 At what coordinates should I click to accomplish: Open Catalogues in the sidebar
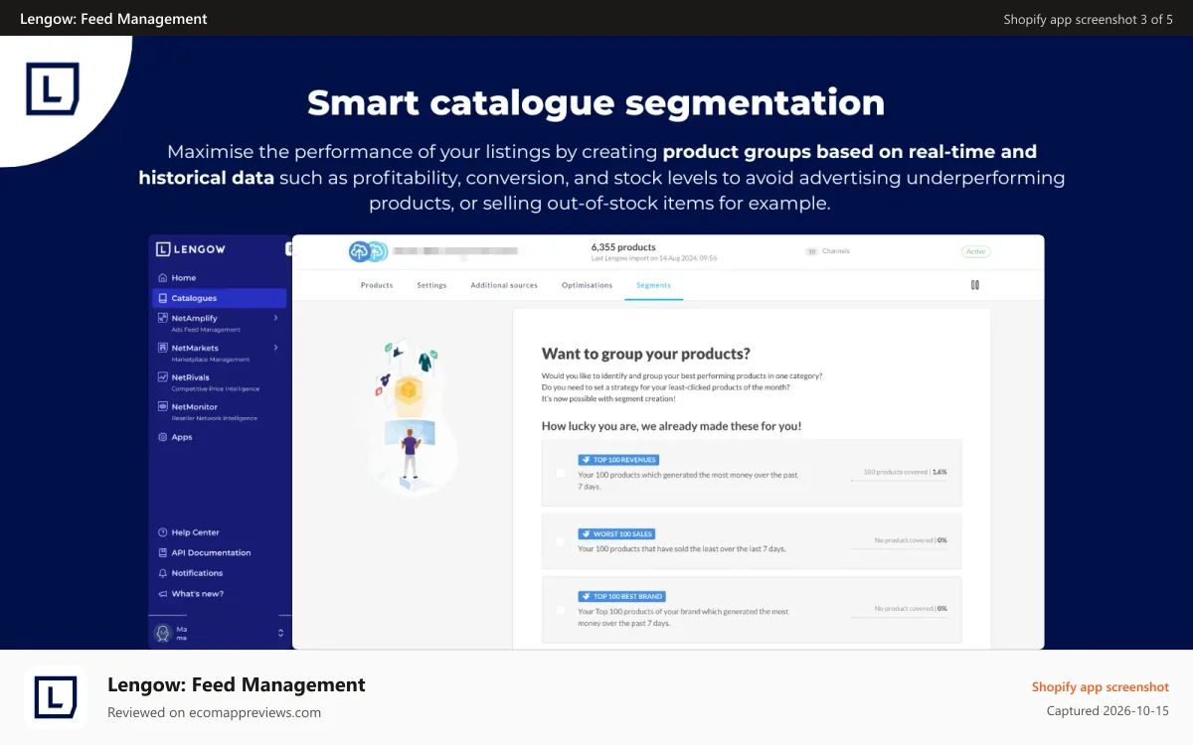[219, 298]
